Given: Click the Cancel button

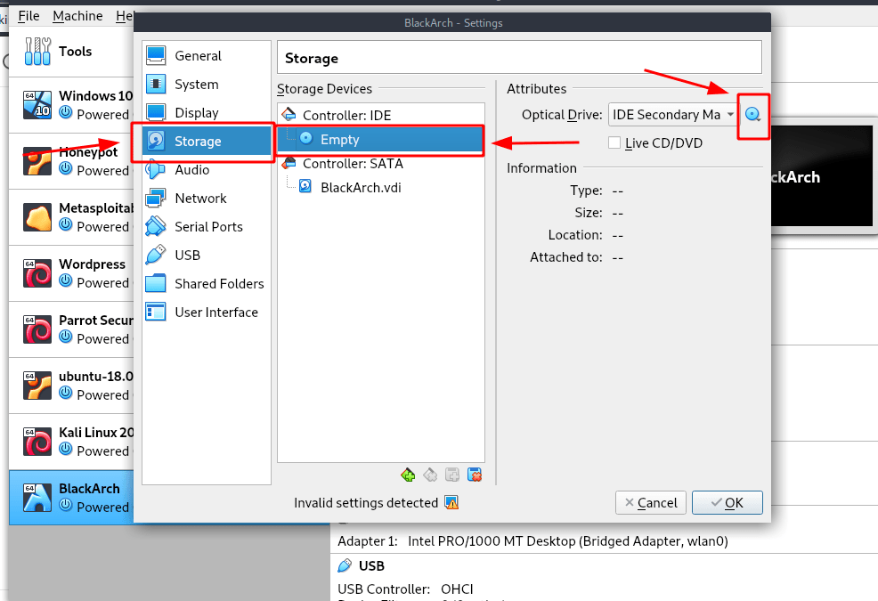Looking at the screenshot, I should (x=651, y=502).
